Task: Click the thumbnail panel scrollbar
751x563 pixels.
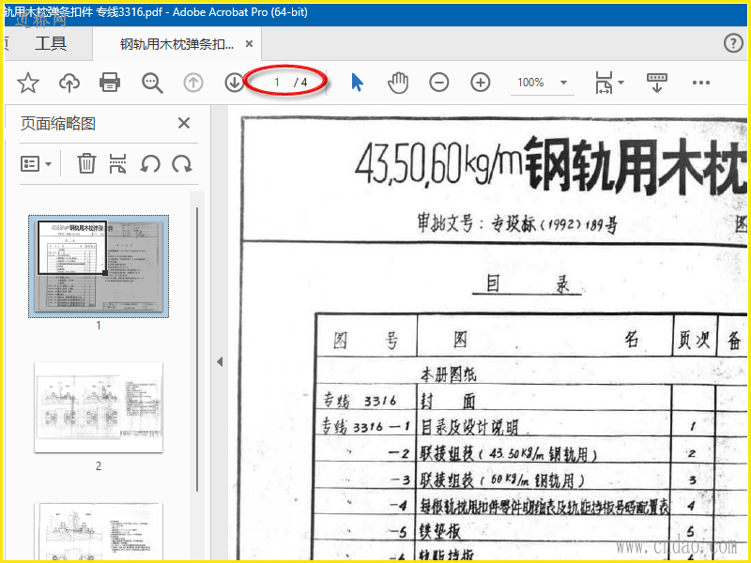Action: [x=197, y=349]
